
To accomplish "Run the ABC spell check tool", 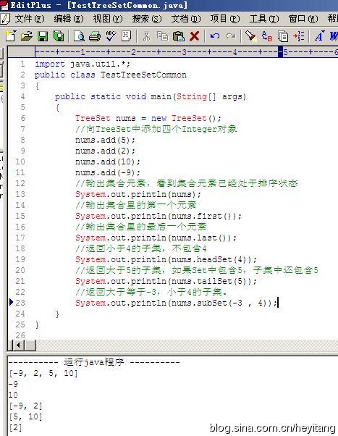I will (111, 36).
